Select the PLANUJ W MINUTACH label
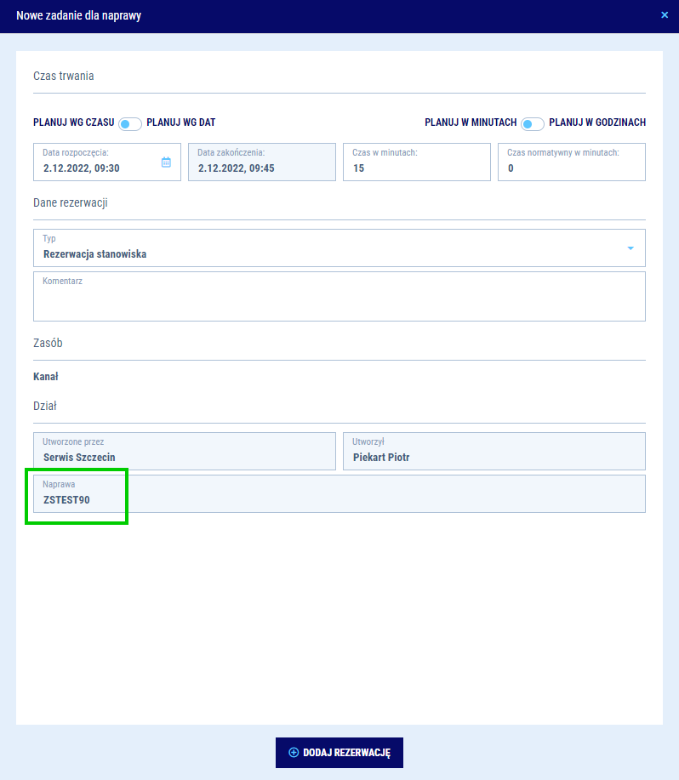The height and width of the screenshot is (780, 679). (471, 122)
